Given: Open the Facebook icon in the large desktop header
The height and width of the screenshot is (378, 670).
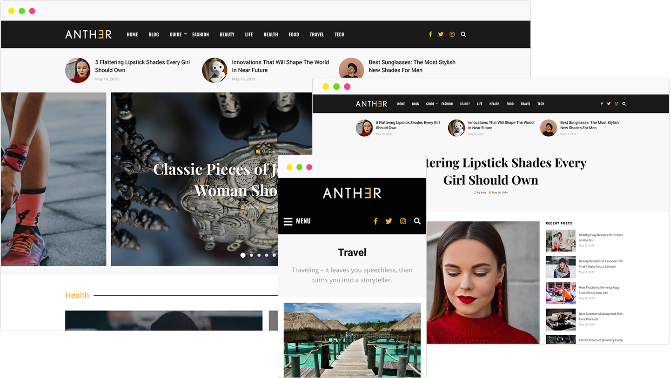Looking at the screenshot, I should [430, 34].
